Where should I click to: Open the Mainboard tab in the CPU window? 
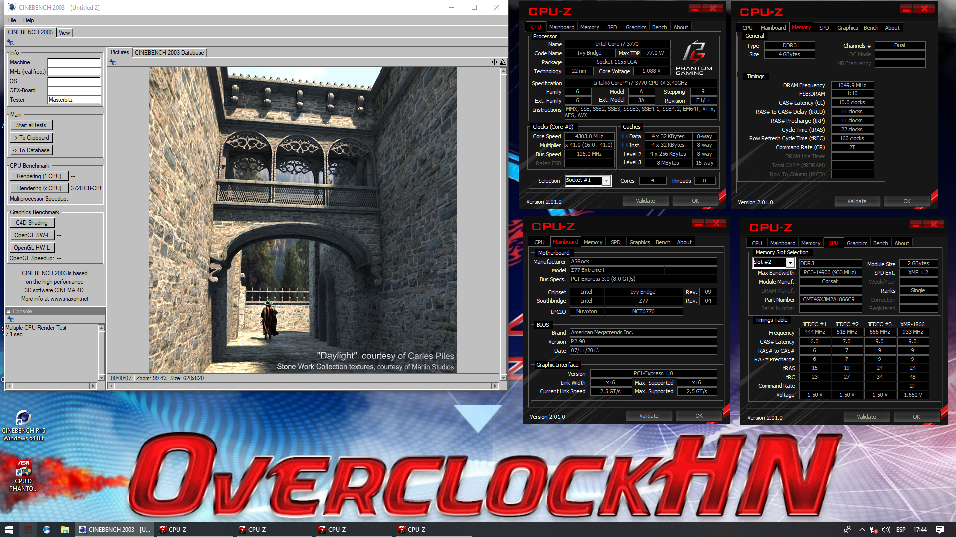[562, 27]
